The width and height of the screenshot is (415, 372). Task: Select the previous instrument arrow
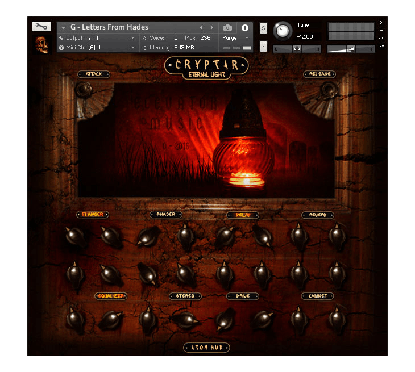[201, 27]
